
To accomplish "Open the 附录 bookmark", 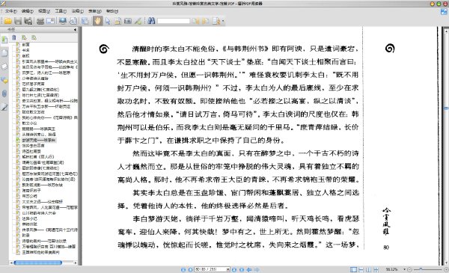I will pos(25,235).
